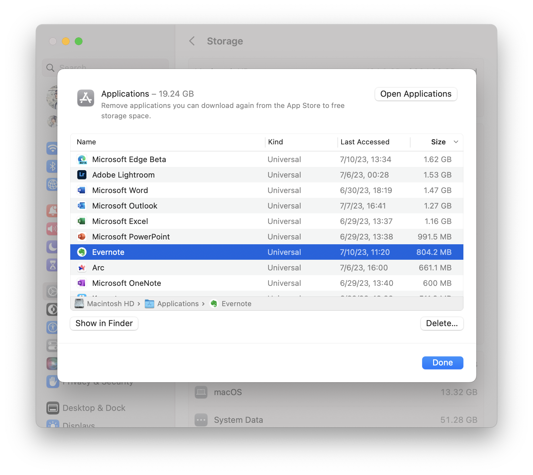Click the Adobe Lightroom Lr icon
Screen dimensions: 533x475
(x=82, y=175)
